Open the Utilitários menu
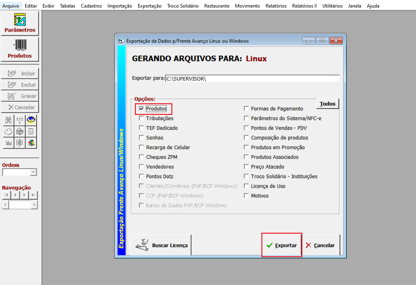The image size is (416, 285). [332, 6]
